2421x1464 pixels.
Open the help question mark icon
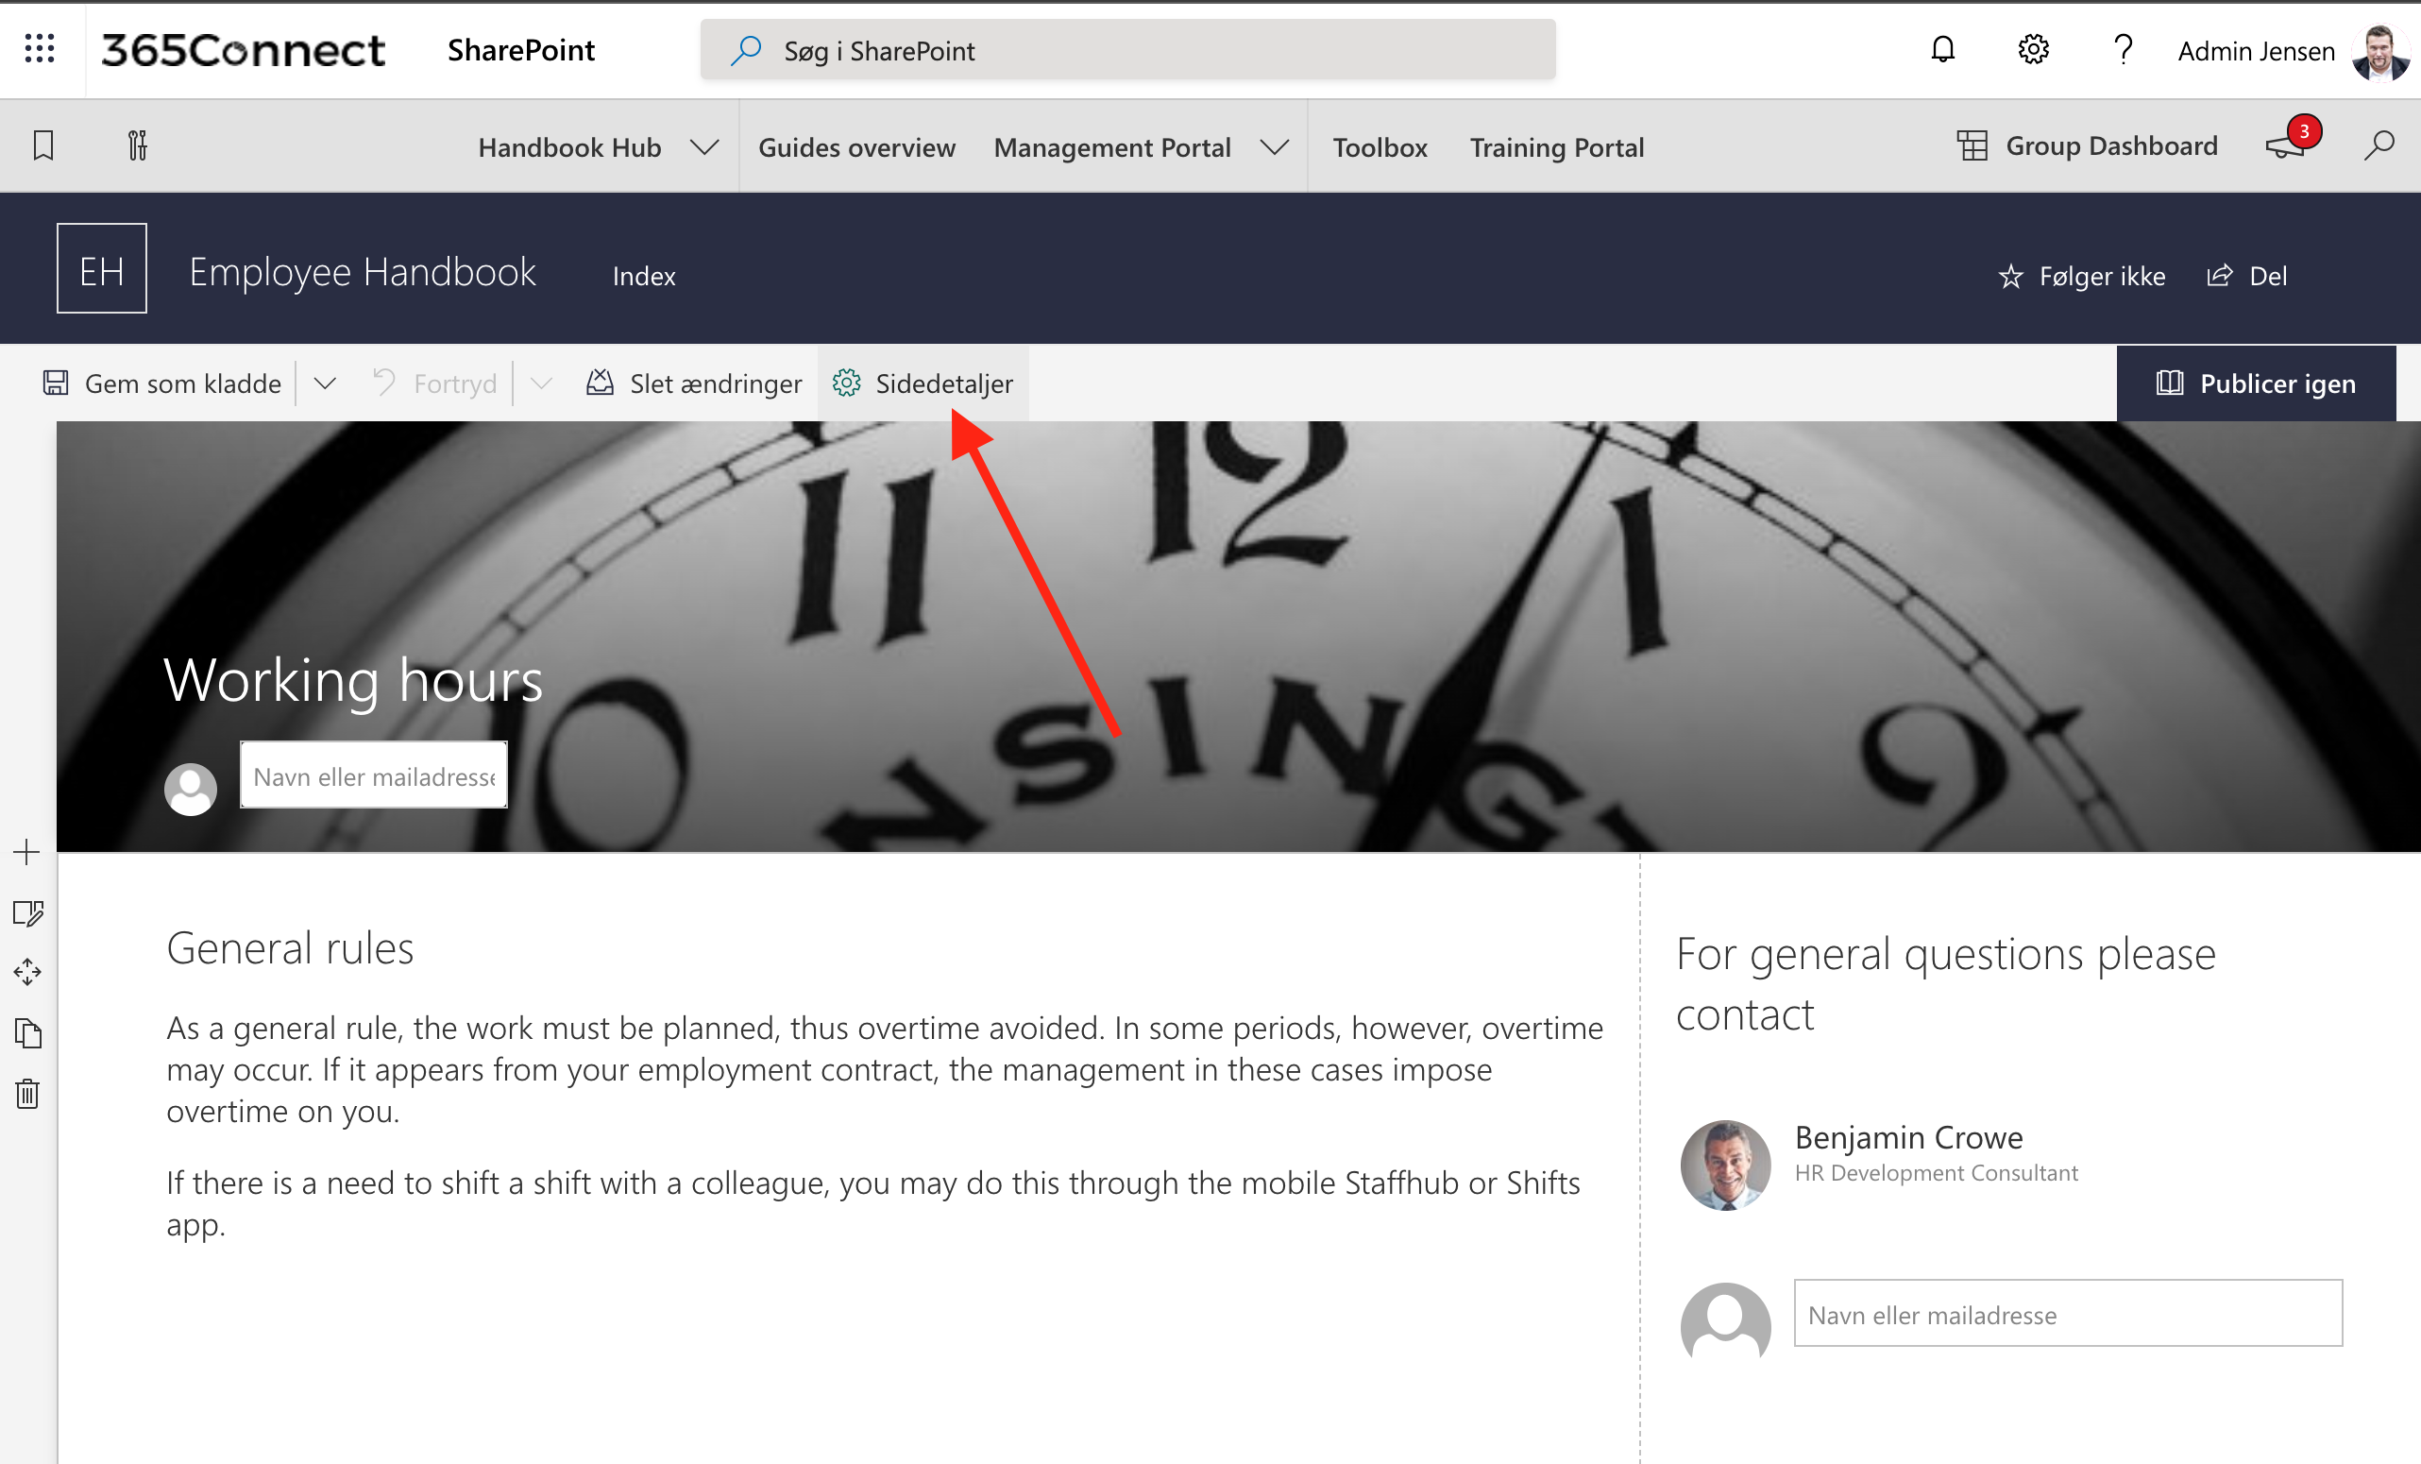2124,49
